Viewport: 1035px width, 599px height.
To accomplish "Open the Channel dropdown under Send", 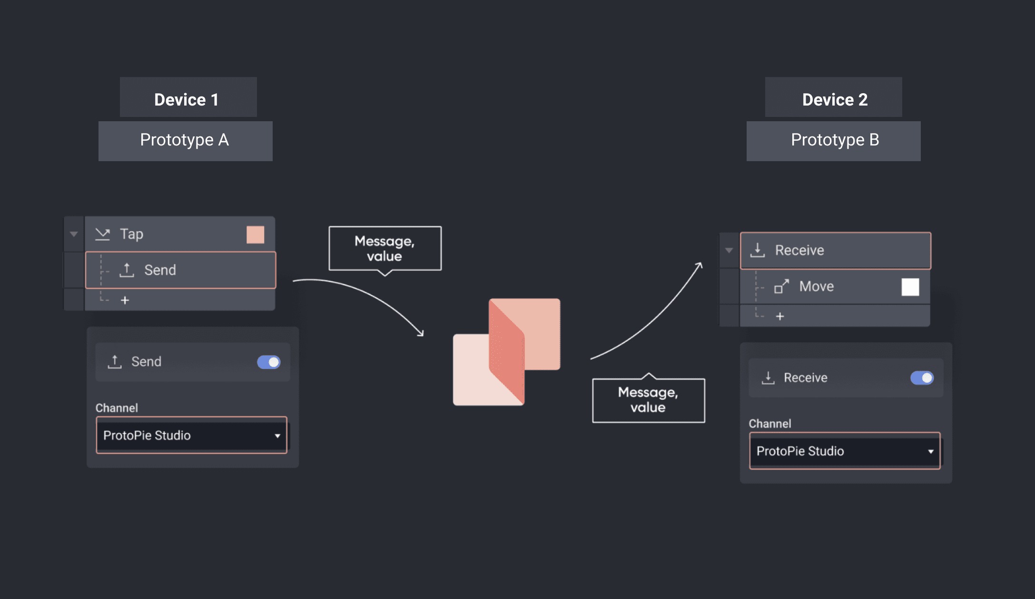I will (x=192, y=435).
